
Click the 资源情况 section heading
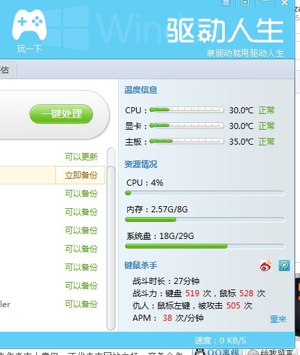pyautogui.click(x=141, y=164)
